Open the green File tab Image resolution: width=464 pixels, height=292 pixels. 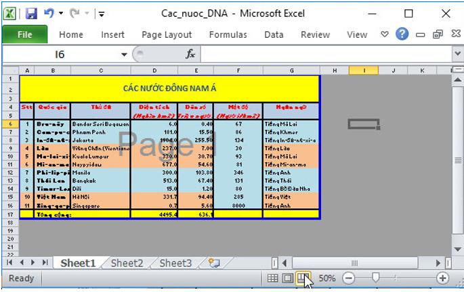pyautogui.click(x=24, y=34)
